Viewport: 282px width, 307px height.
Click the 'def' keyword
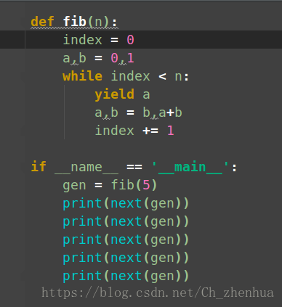(42, 22)
